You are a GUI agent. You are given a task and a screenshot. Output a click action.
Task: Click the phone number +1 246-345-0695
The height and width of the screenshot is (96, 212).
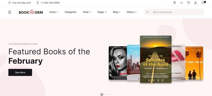50,3
